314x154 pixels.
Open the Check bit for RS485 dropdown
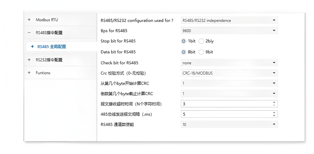229,63
